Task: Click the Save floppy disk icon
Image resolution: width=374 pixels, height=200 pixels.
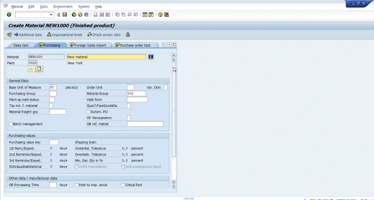Action: [65, 15]
